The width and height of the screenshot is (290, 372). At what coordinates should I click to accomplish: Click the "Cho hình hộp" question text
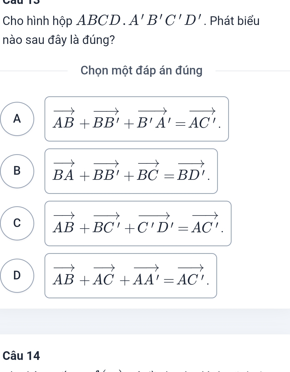(x=37, y=21)
